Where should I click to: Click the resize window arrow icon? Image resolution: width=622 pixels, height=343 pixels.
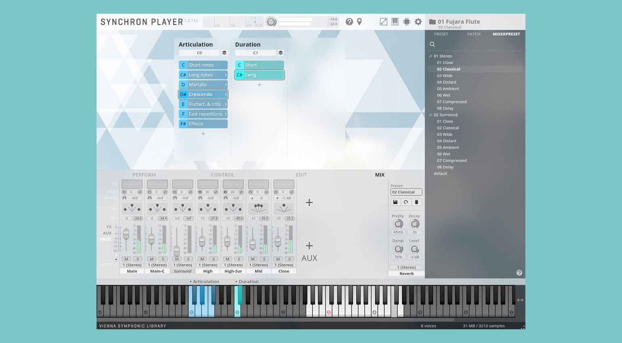click(x=384, y=22)
